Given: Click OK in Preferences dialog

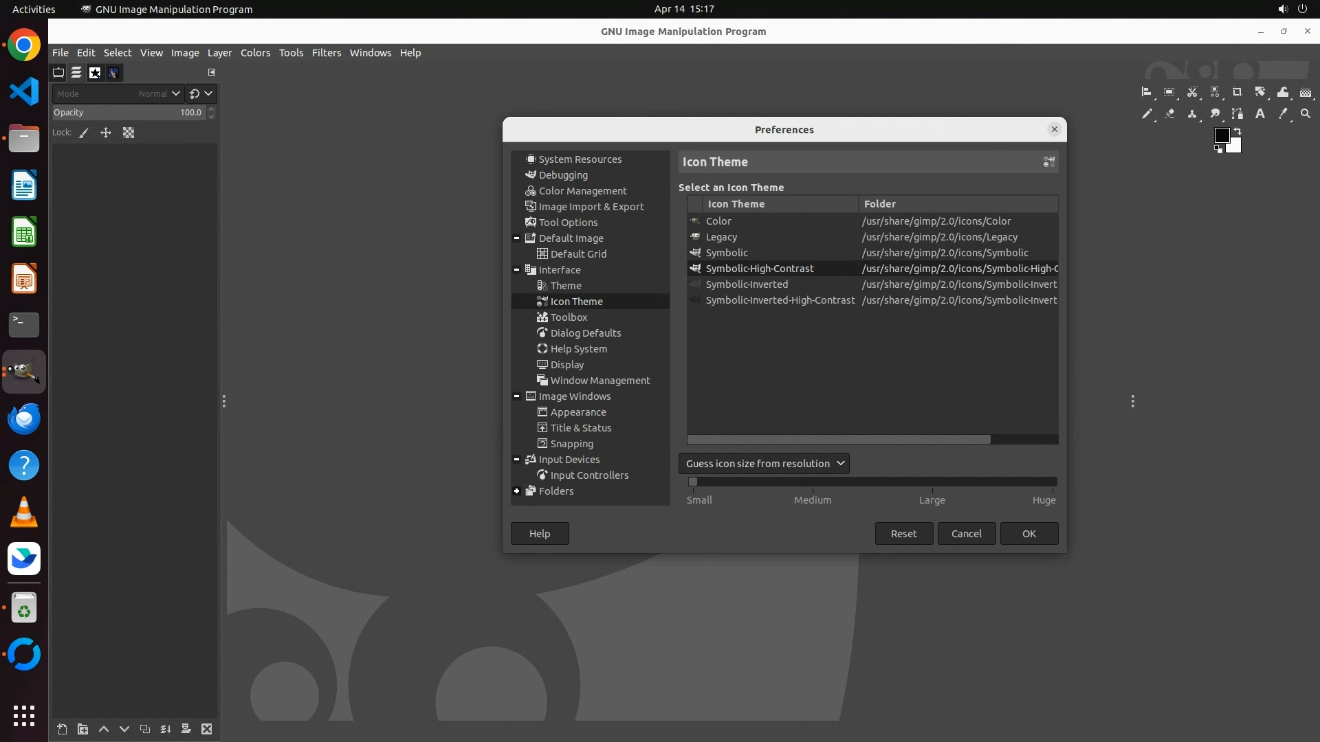Looking at the screenshot, I should click(1028, 534).
